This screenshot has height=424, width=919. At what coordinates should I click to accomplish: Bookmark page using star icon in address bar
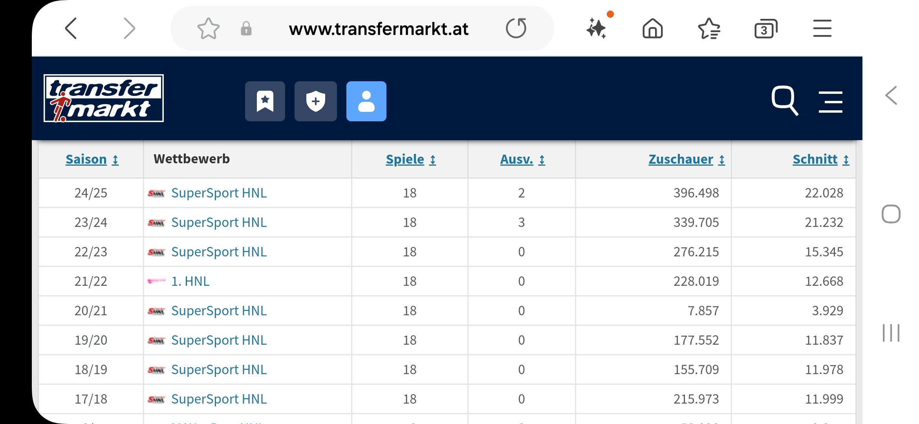pos(208,29)
